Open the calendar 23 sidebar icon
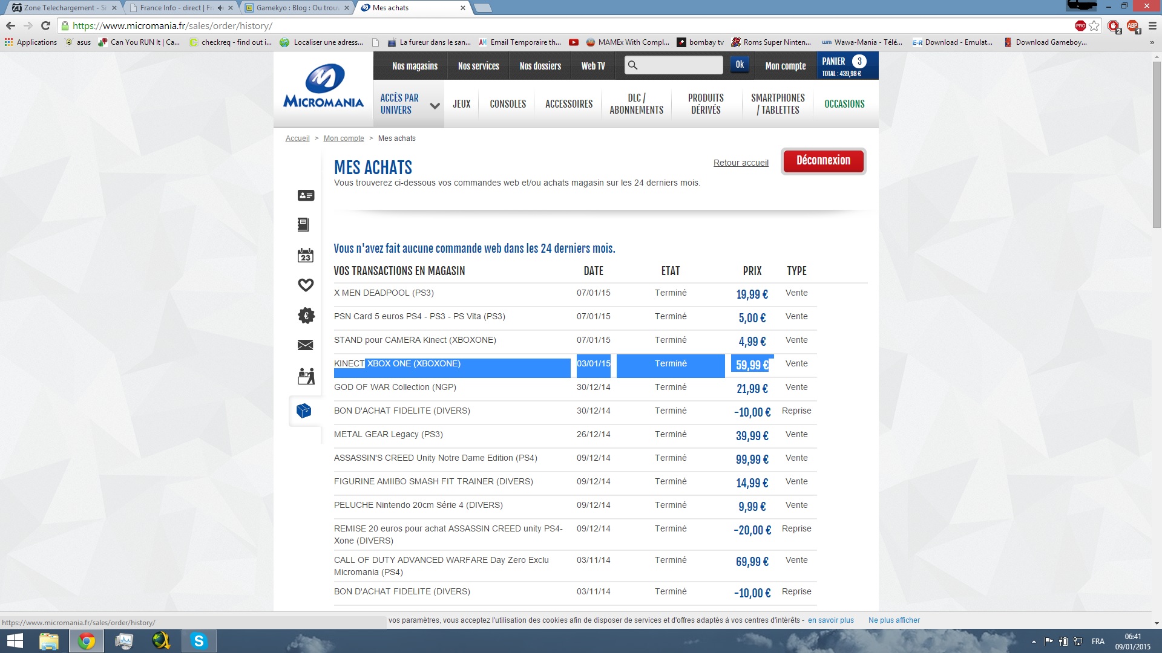This screenshot has height=653, width=1162. click(306, 255)
